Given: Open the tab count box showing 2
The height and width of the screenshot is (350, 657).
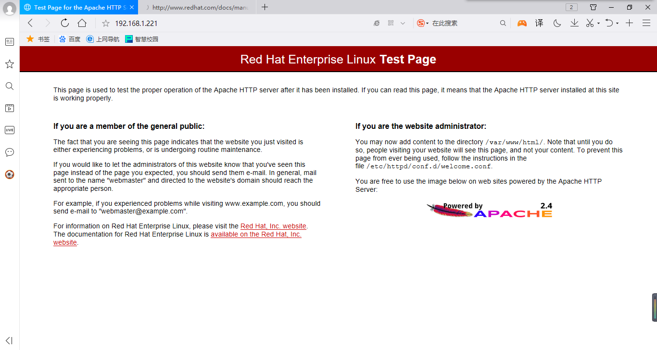Looking at the screenshot, I should point(571,7).
